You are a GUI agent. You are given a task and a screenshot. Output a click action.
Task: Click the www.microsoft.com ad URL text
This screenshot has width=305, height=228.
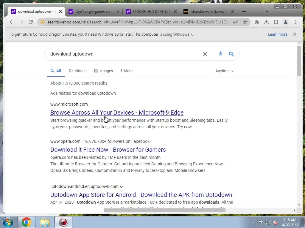click(x=69, y=104)
